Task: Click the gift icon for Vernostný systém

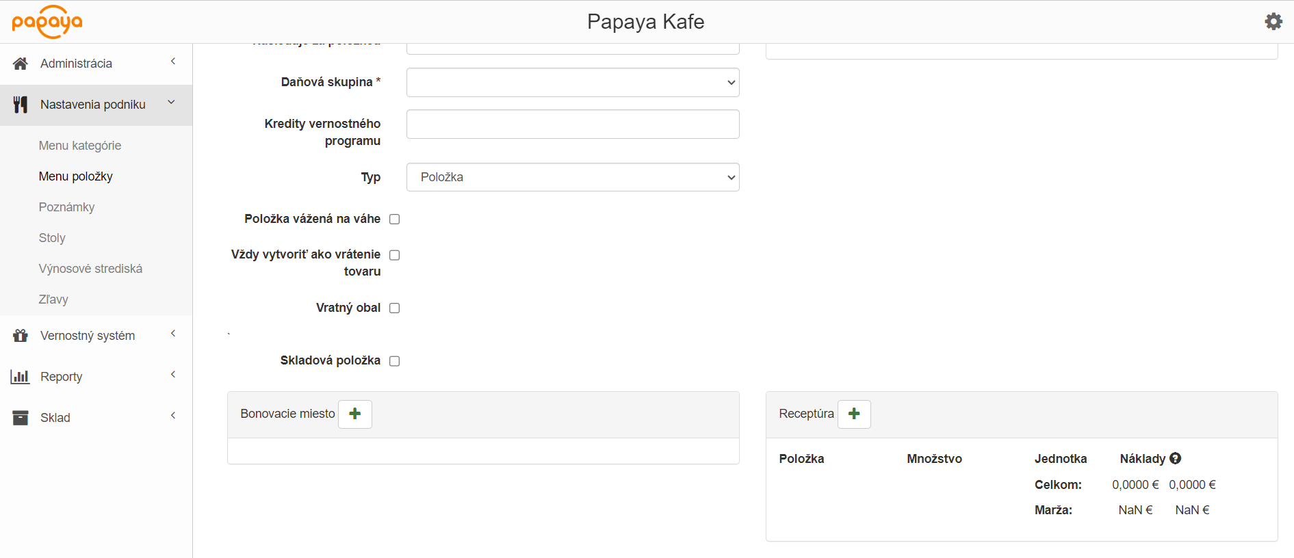Action: 21,336
